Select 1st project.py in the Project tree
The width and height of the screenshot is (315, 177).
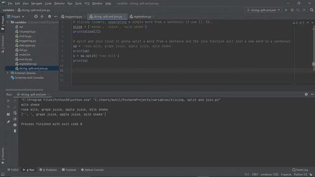click(28, 31)
